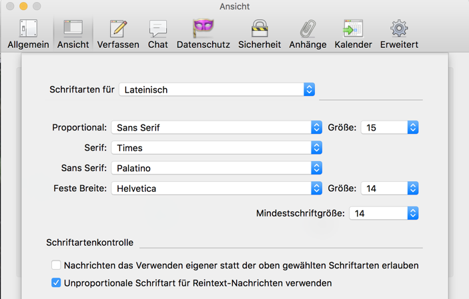This screenshot has height=299, width=469.
Task: Expand the Proportional font dropdown
Action: point(217,127)
